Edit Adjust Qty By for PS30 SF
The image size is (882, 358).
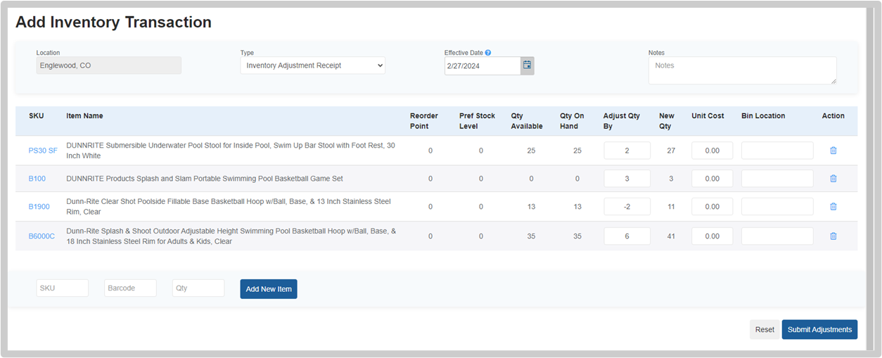coord(627,151)
